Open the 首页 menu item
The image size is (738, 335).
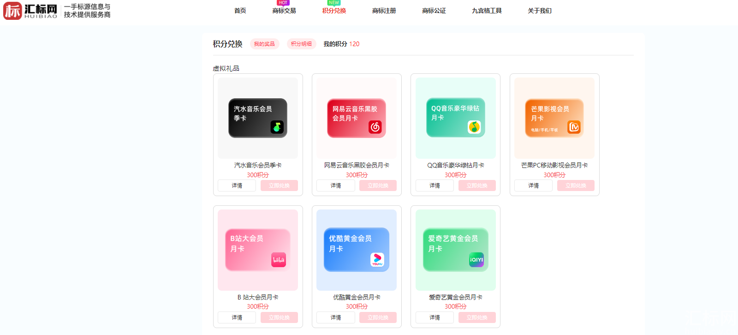point(240,11)
